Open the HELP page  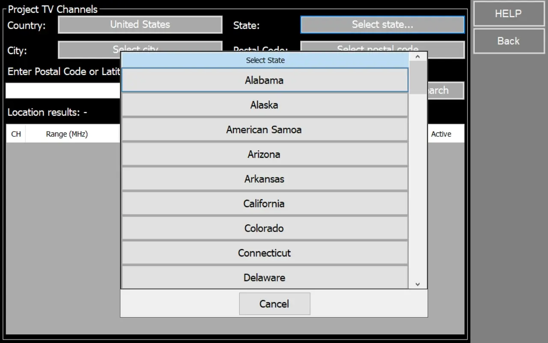tap(508, 14)
